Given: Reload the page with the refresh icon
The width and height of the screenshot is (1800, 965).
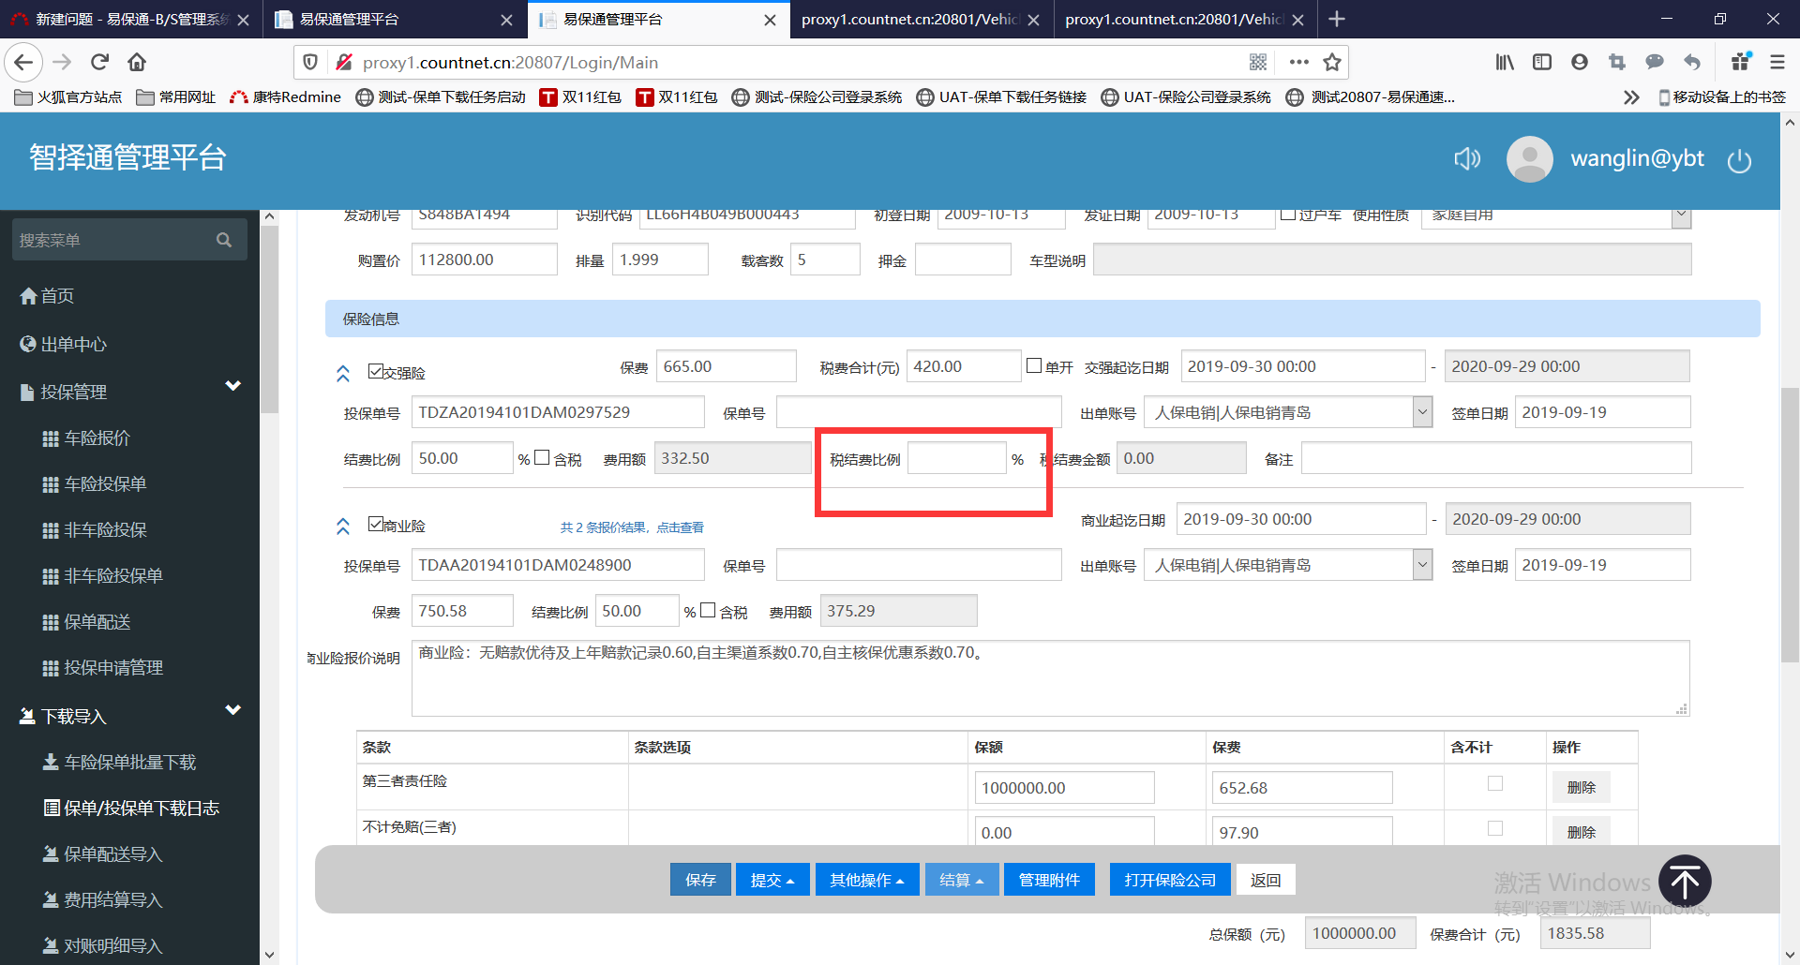Looking at the screenshot, I should (99, 63).
